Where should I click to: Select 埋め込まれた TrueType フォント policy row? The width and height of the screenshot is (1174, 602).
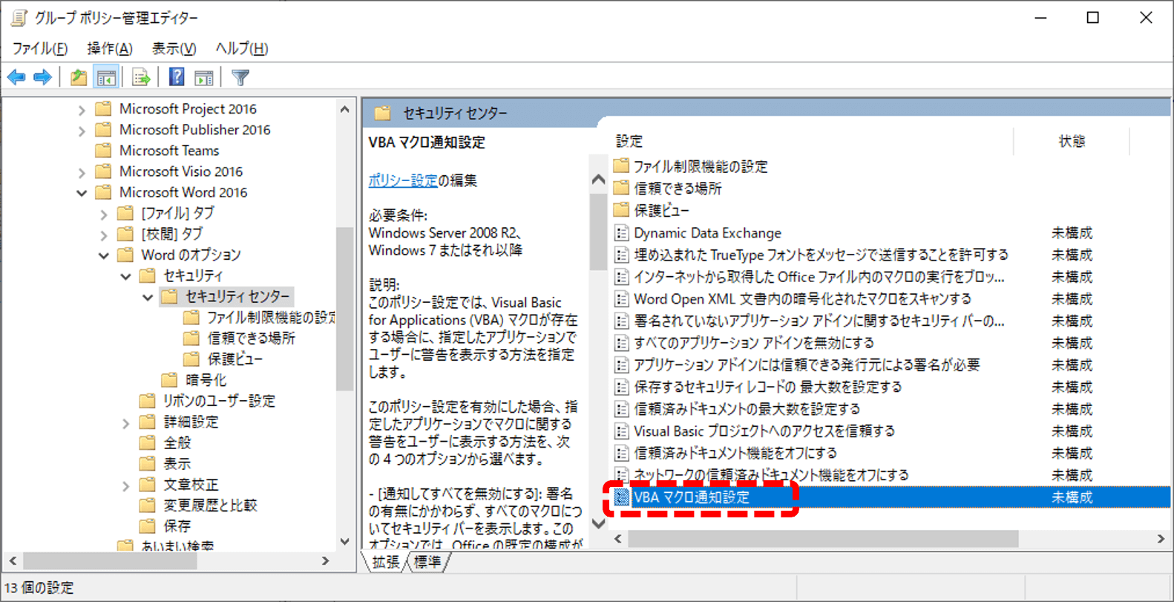tap(891, 255)
